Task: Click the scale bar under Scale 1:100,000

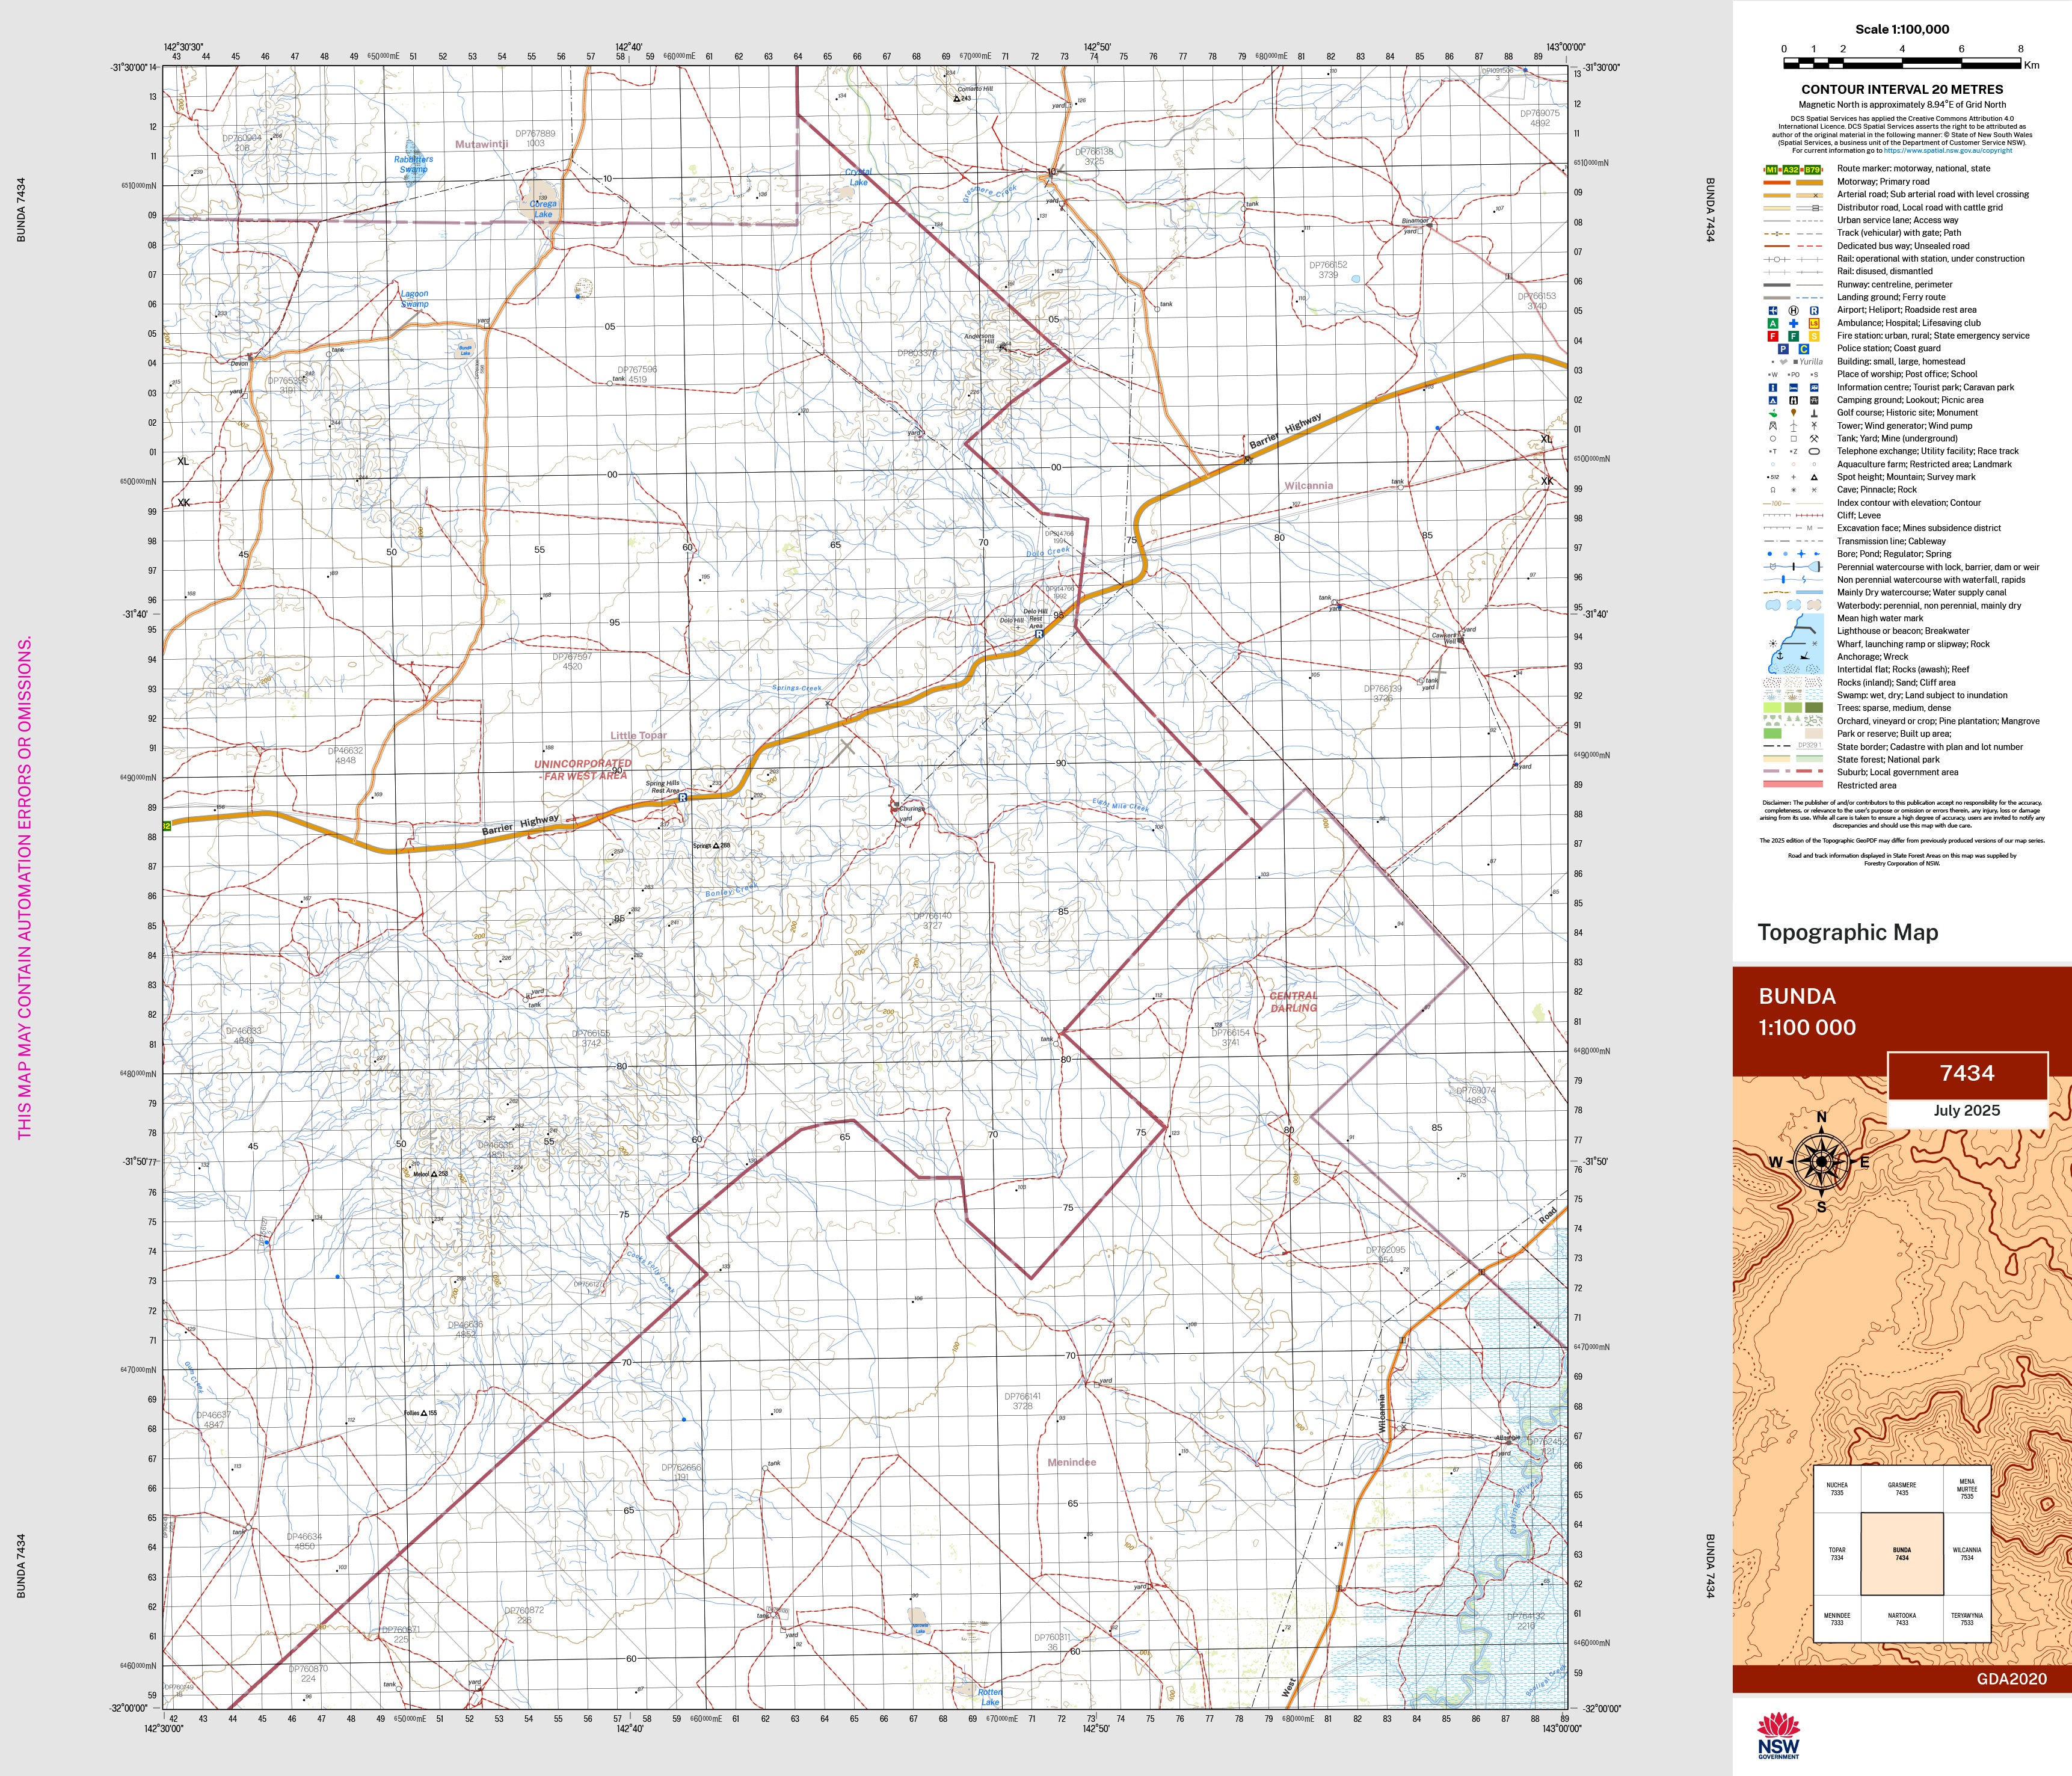Action: [1902, 63]
